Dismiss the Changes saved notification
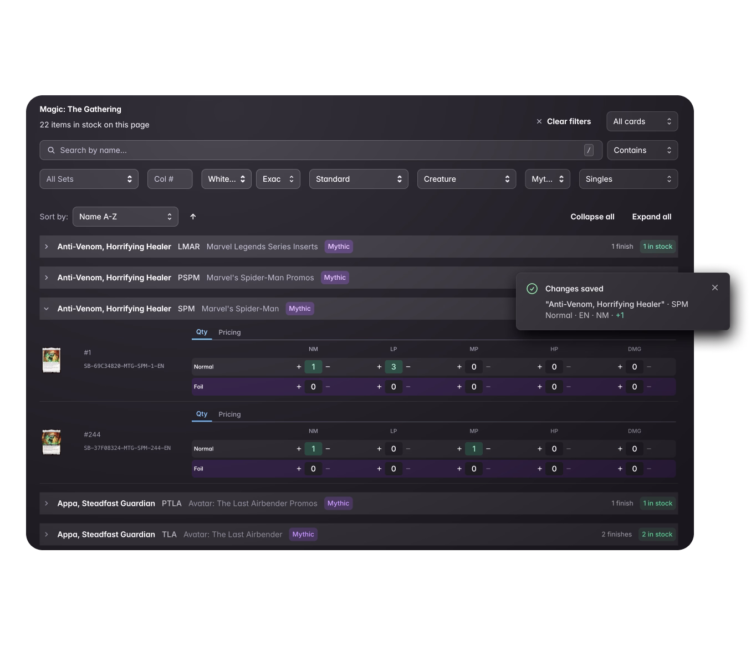756x646 pixels. 715,288
